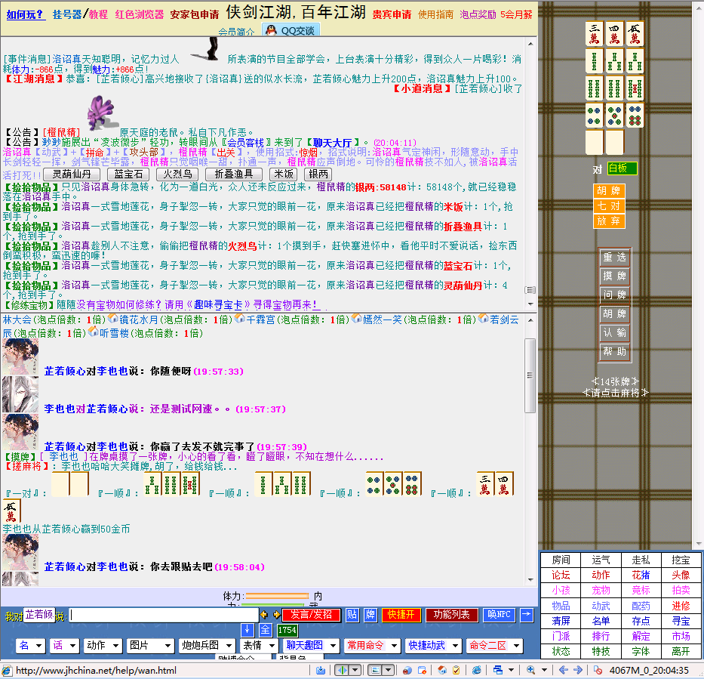Viewport: 704px width, 679px height.
Task: Click the left yellow arrow beside the message box
Action: (x=264, y=614)
